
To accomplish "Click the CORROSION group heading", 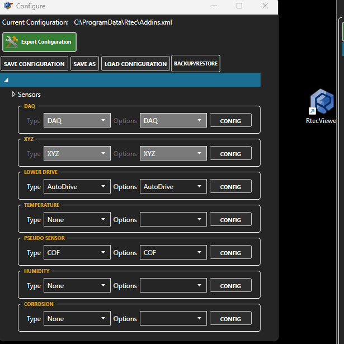I will pos(39,304).
